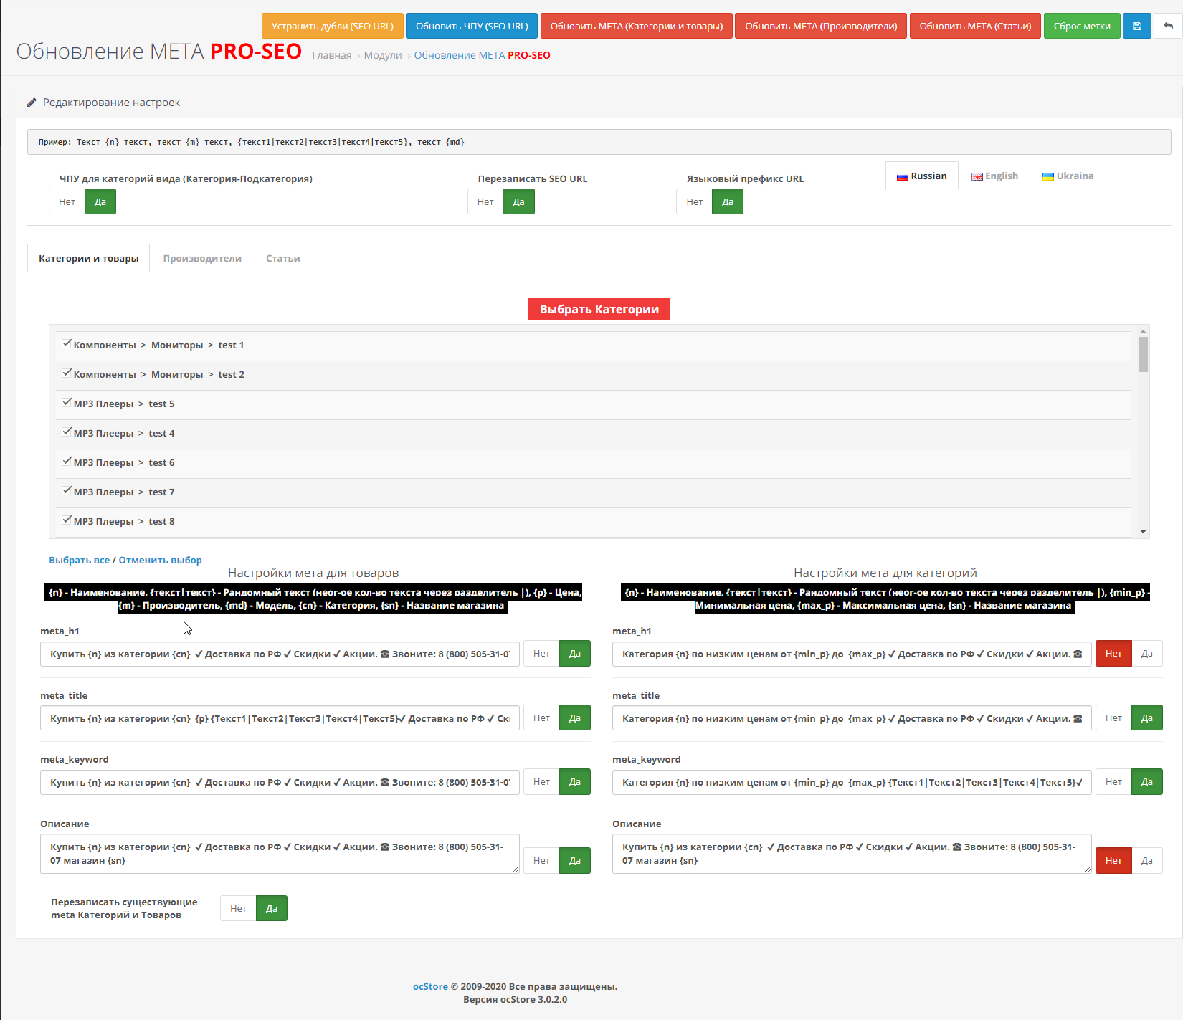Viewport: 1183px width, 1020px height.
Task: Click the back arrow icon button
Action: coord(1168,26)
